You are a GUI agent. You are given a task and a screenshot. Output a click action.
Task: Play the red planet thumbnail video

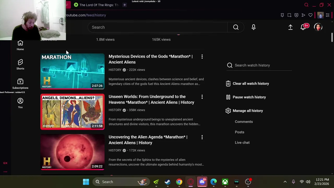click(72, 152)
